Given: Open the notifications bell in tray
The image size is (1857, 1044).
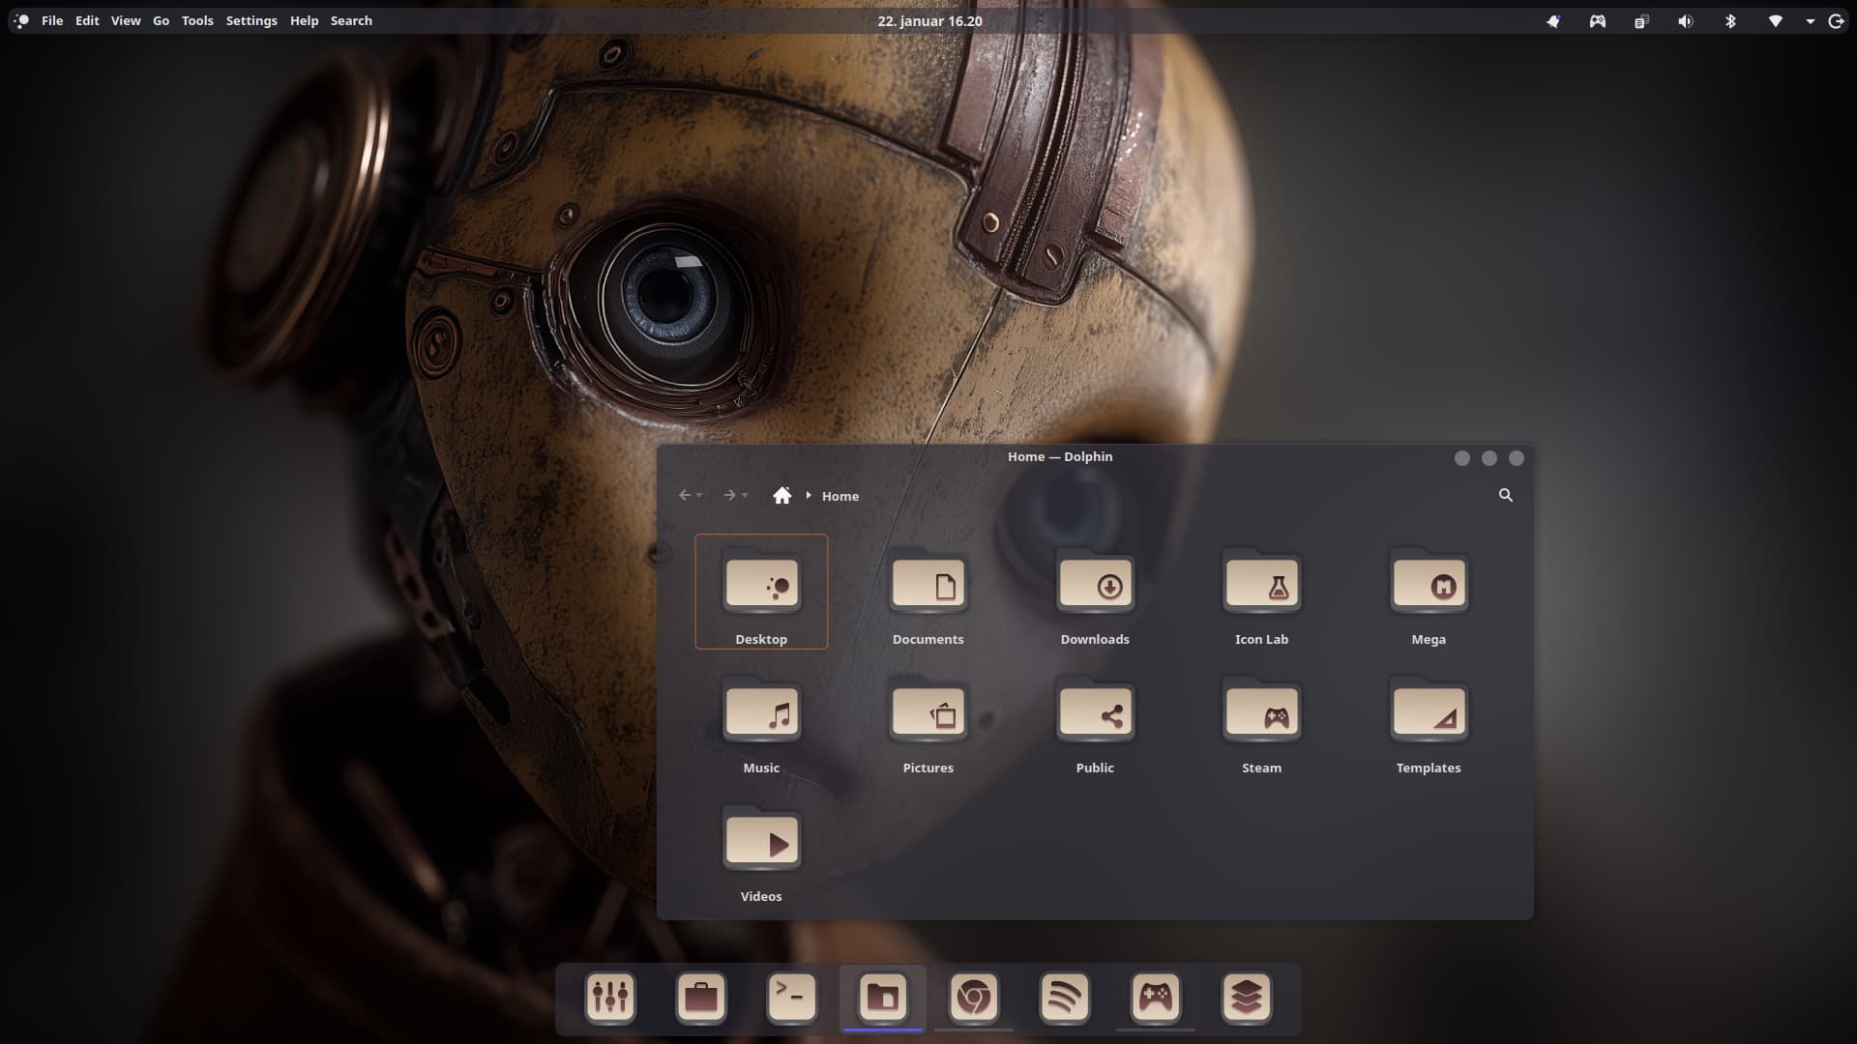Looking at the screenshot, I should (1553, 21).
